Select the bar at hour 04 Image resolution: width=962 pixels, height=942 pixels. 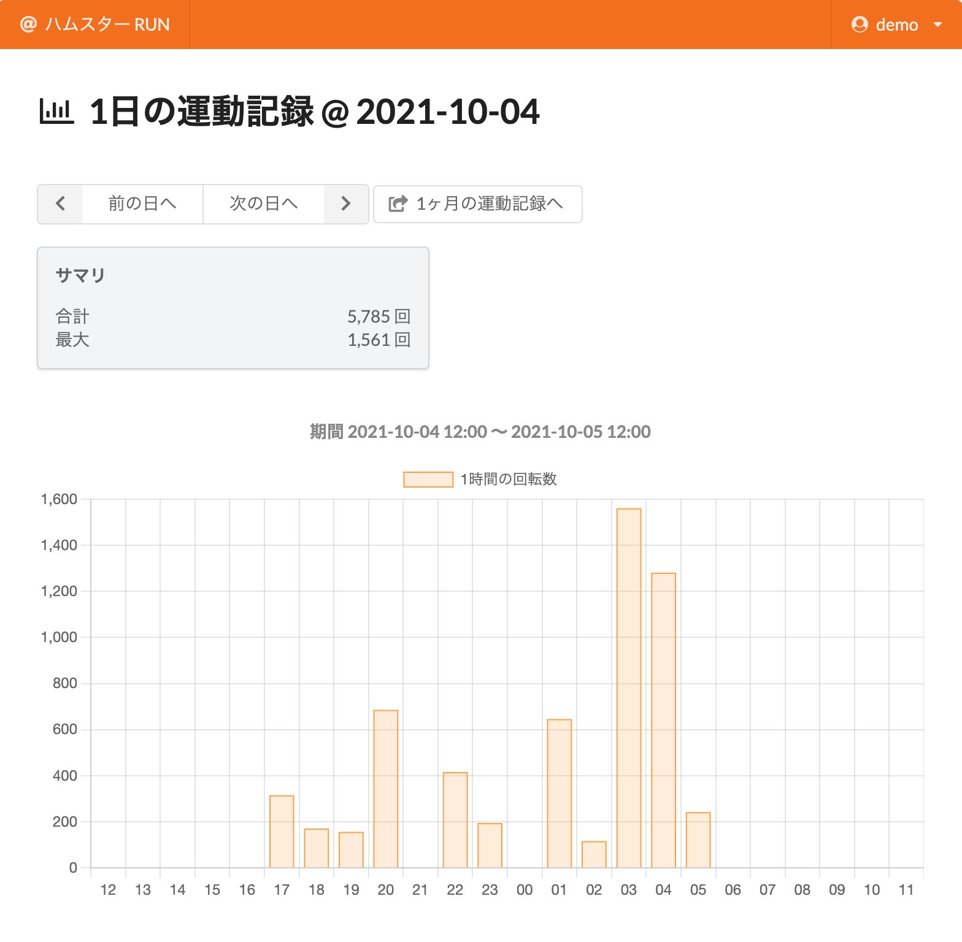(663, 720)
